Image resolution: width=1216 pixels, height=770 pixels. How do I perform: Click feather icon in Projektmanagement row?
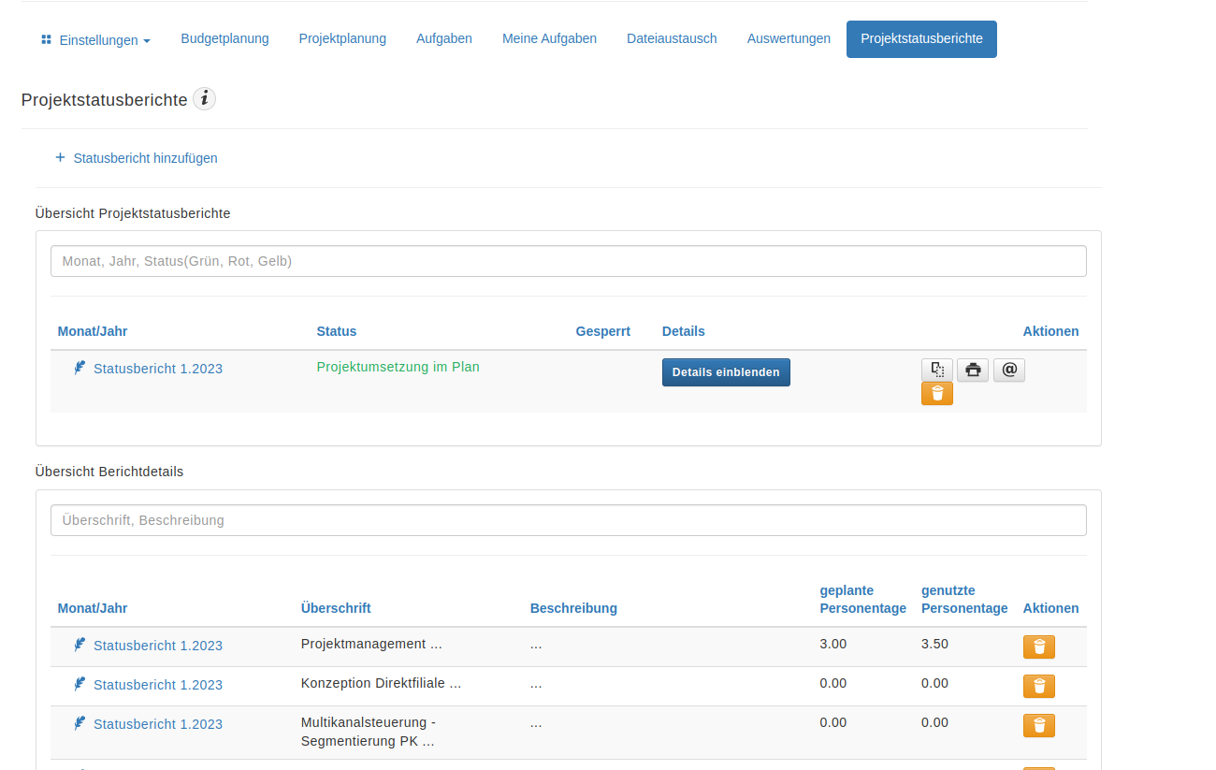point(80,645)
